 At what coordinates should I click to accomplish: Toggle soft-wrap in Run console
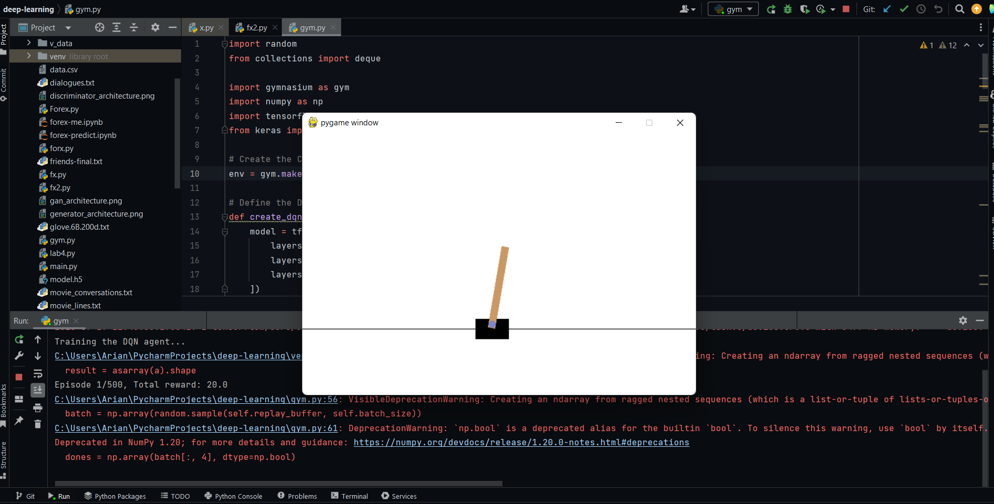[38, 373]
